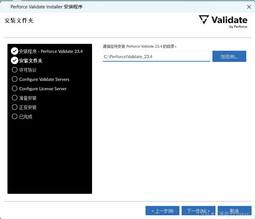Click the circle icon beside 准备安装

[x=14, y=98]
